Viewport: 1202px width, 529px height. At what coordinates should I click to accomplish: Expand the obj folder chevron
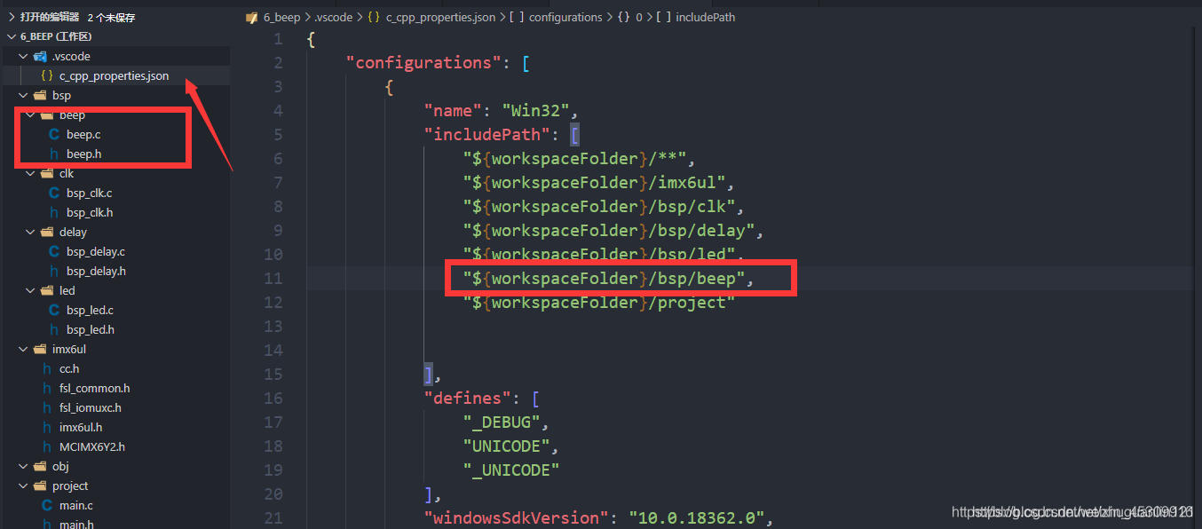[x=23, y=466]
